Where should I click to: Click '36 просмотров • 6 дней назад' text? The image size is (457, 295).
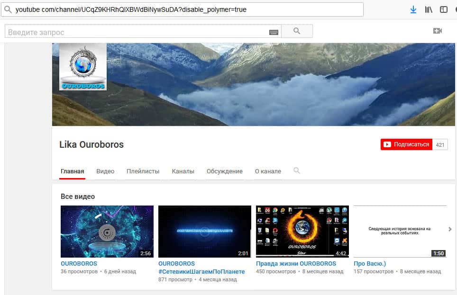98,271
